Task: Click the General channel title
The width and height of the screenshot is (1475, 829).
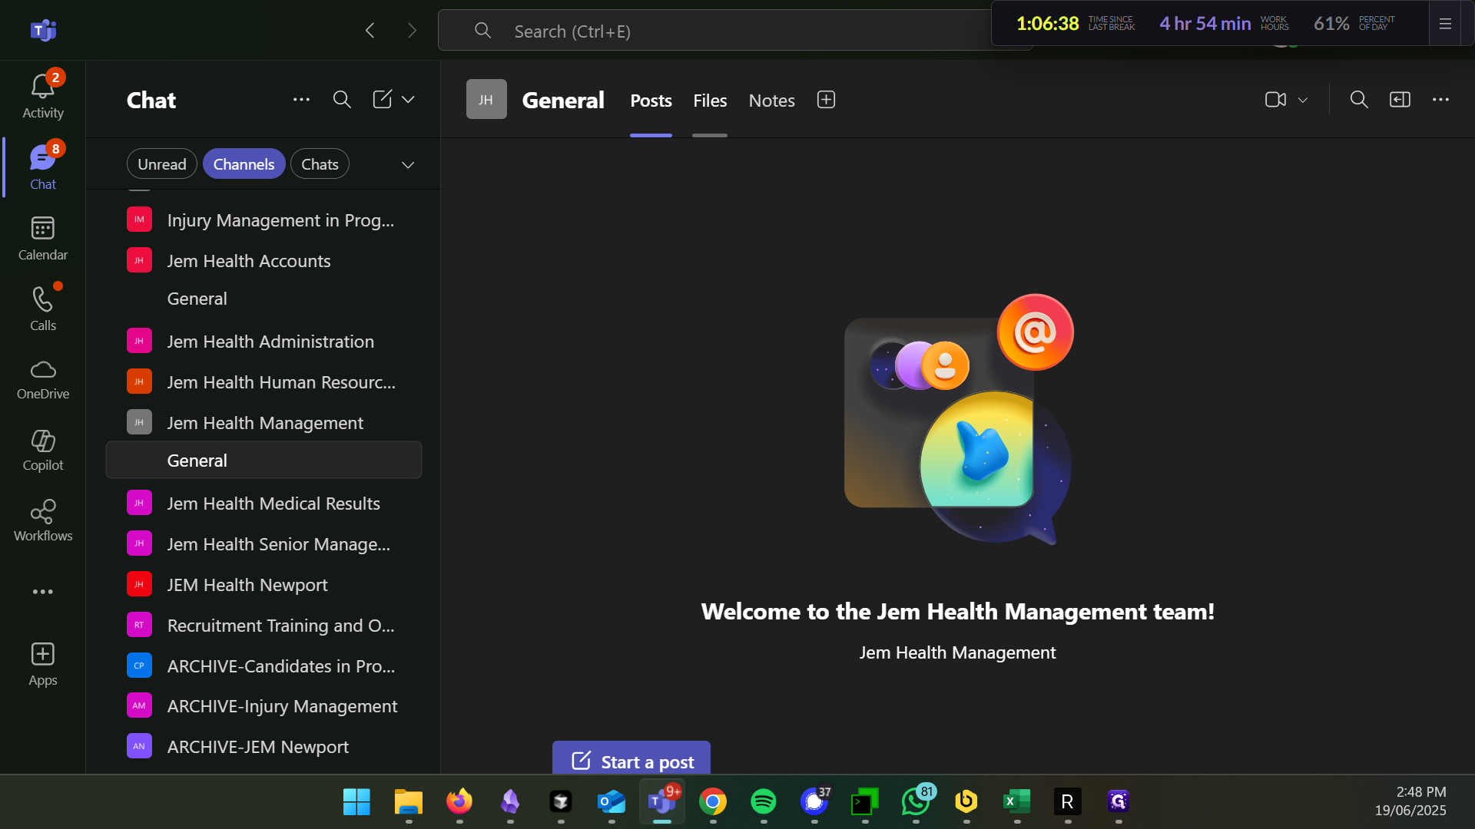Action: pyautogui.click(x=563, y=101)
